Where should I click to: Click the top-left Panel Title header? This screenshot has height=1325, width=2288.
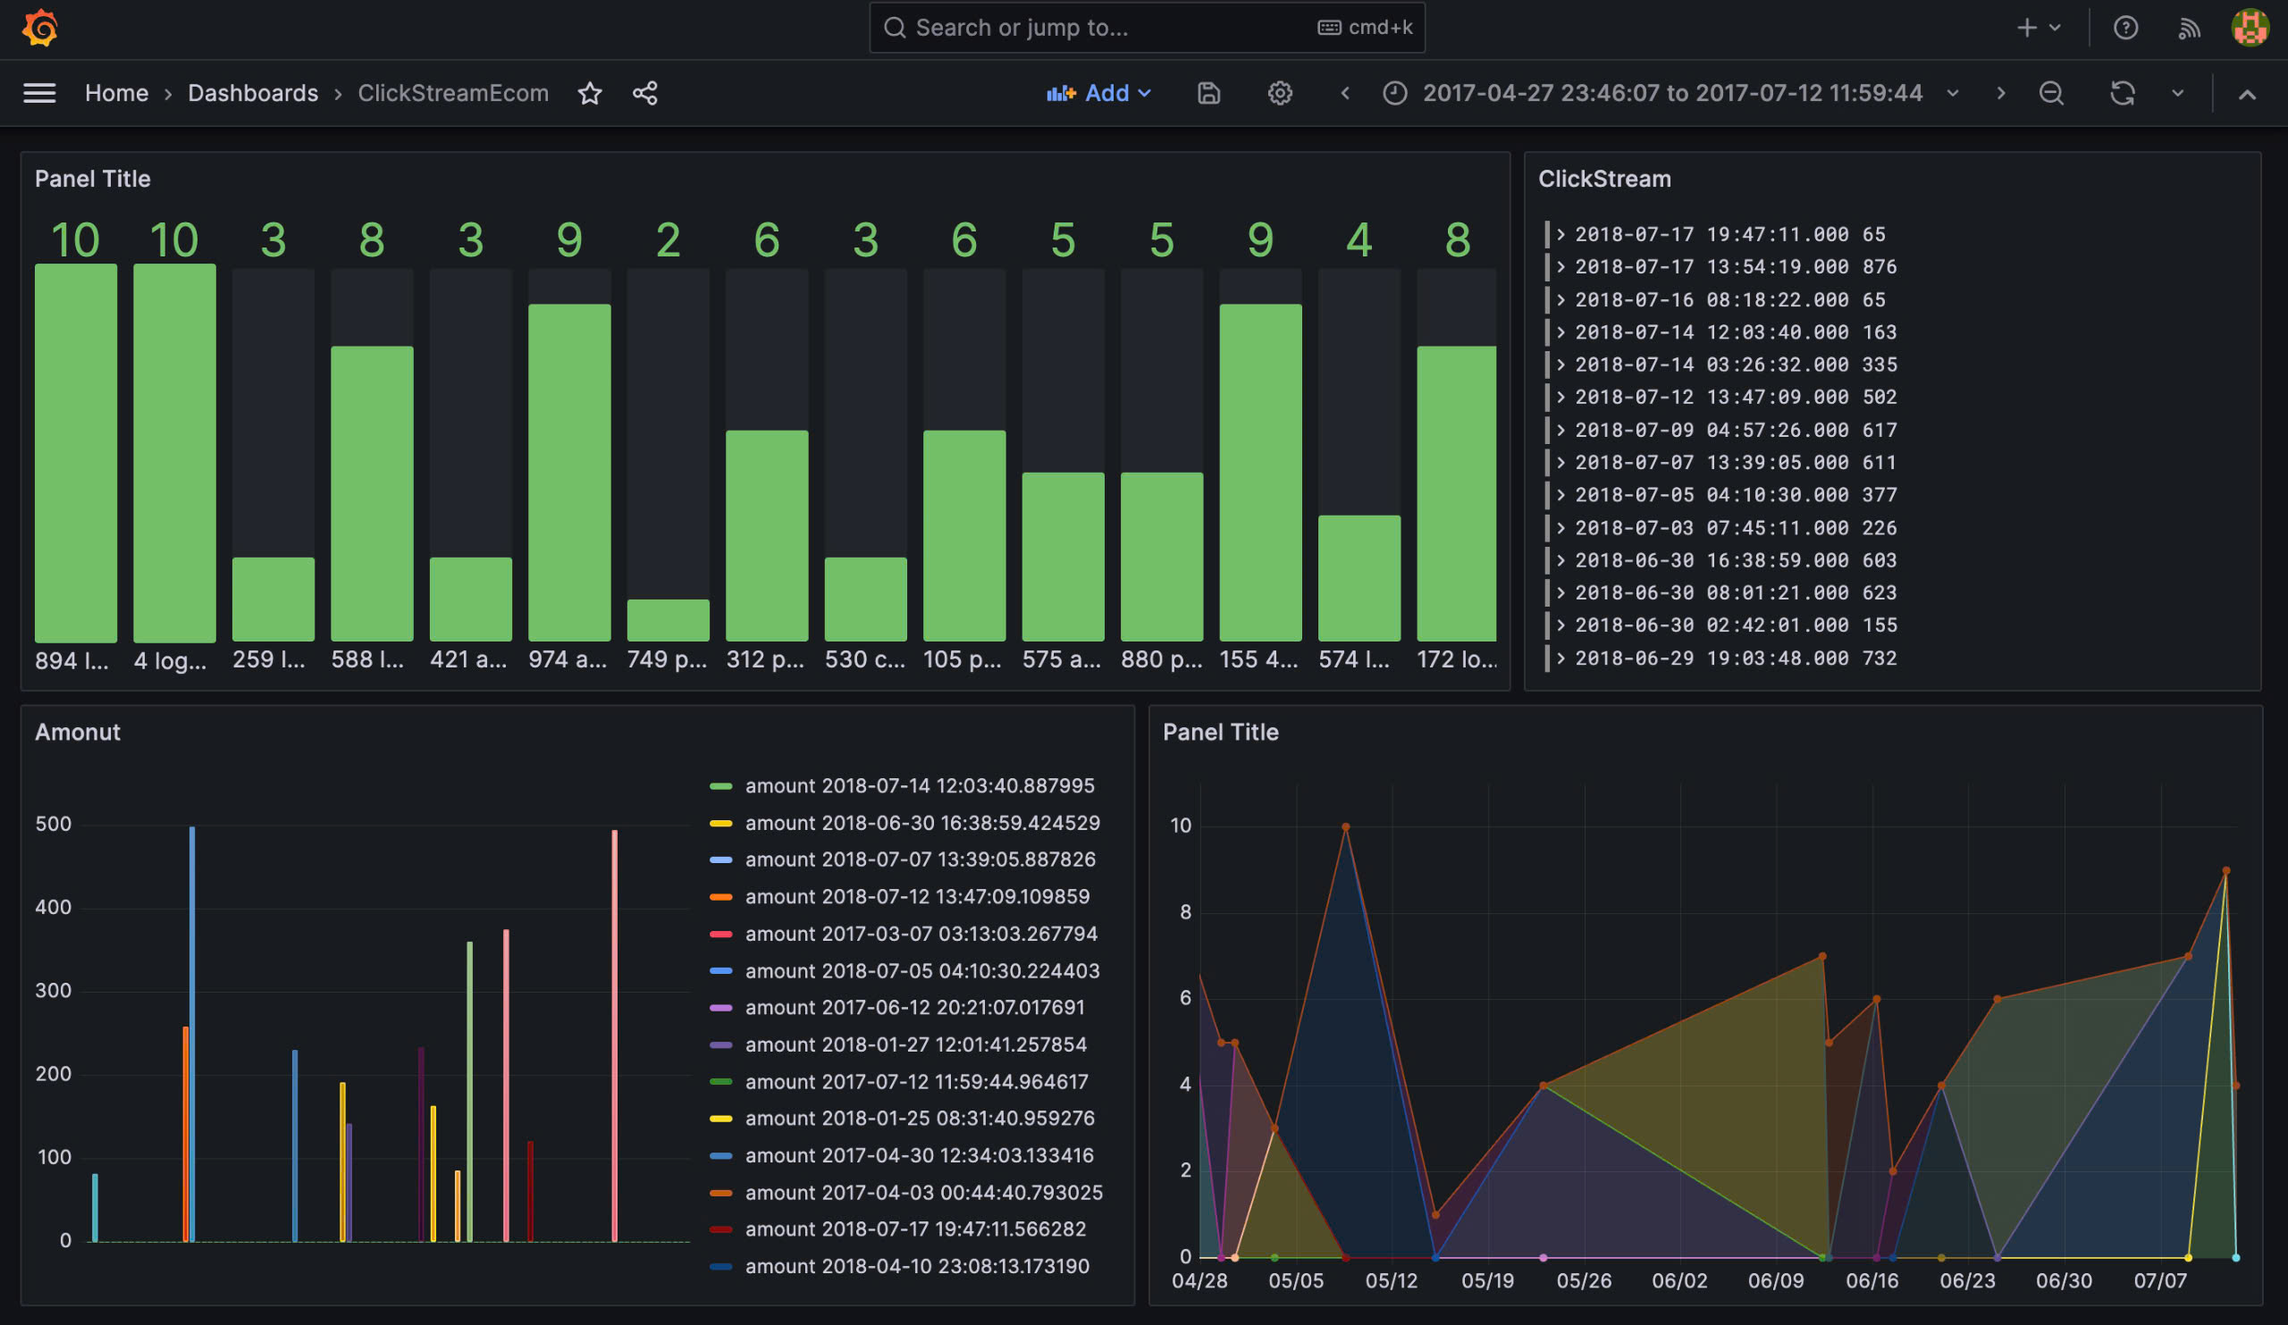point(93,179)
